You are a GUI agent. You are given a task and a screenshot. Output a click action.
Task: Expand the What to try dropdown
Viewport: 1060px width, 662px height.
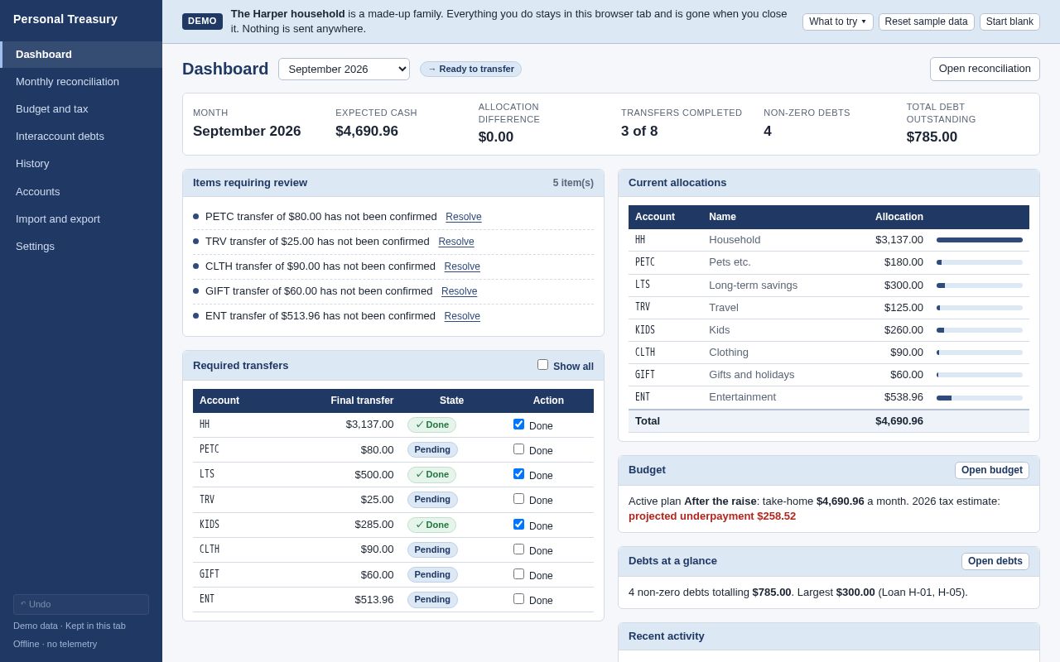coord(837,22)
